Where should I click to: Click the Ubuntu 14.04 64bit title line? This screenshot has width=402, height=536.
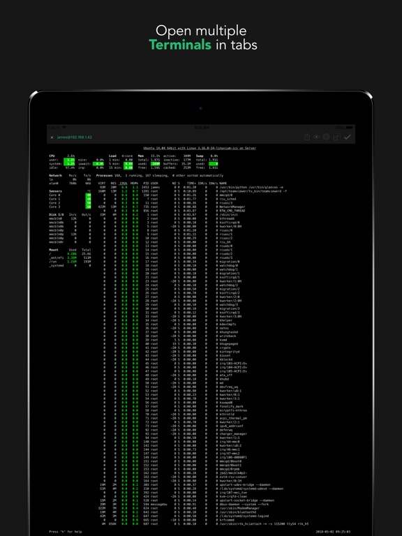pos(200,148)
